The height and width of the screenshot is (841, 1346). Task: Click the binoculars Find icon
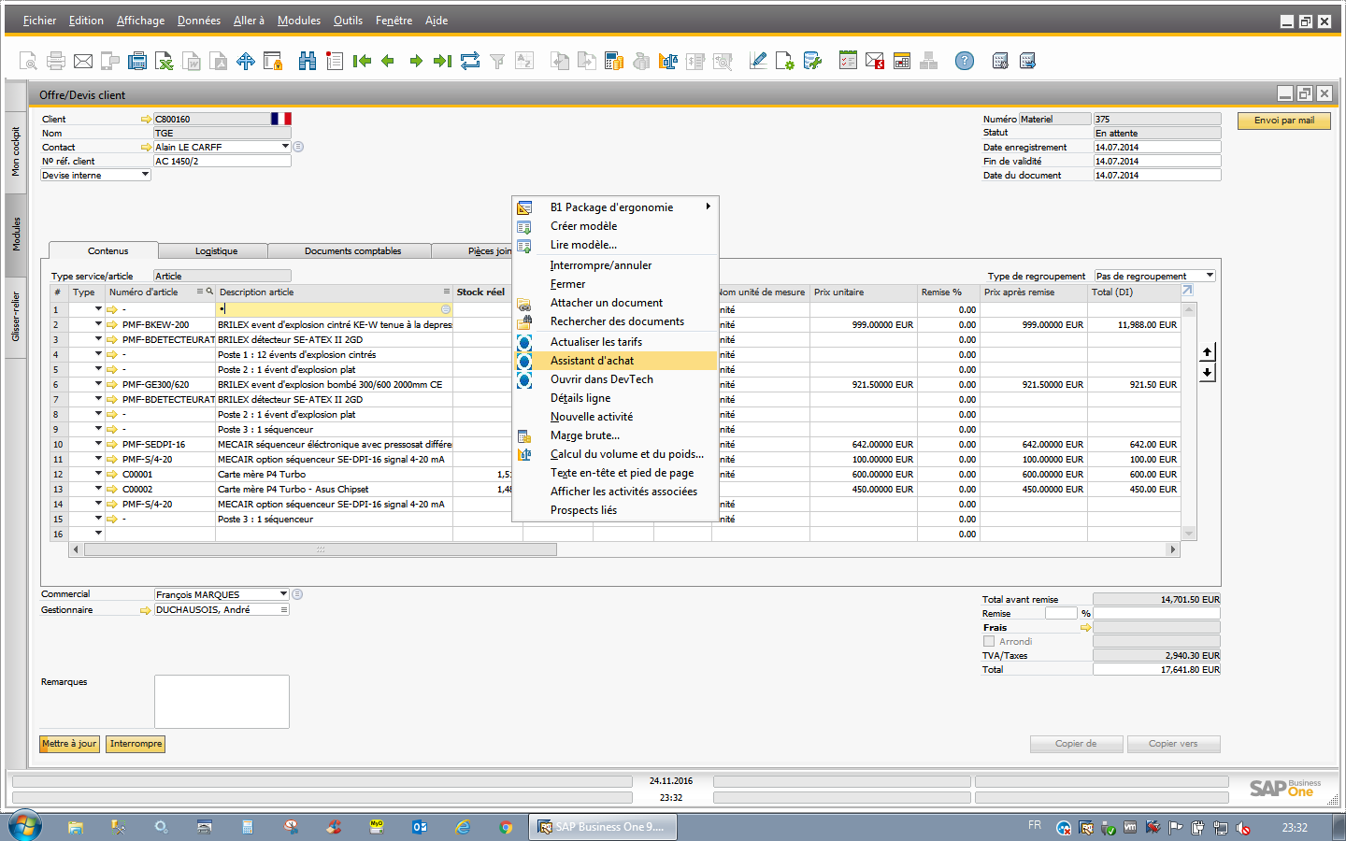[x=307, y=62]
